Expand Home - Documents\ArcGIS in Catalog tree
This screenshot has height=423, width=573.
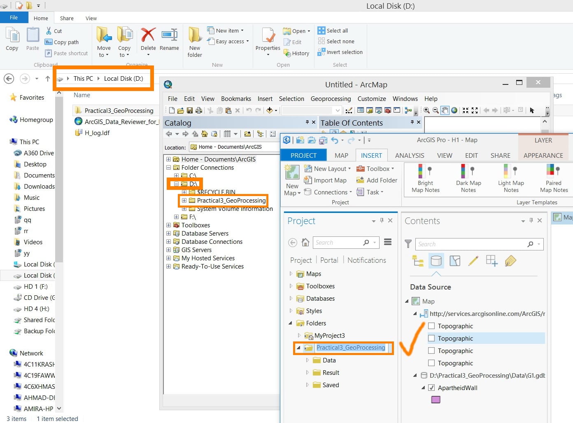coord(168,159)
